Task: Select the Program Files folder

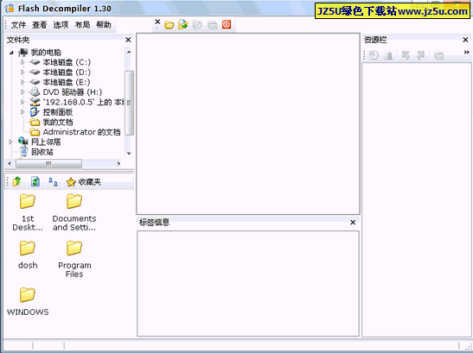Action: (74, 259)
